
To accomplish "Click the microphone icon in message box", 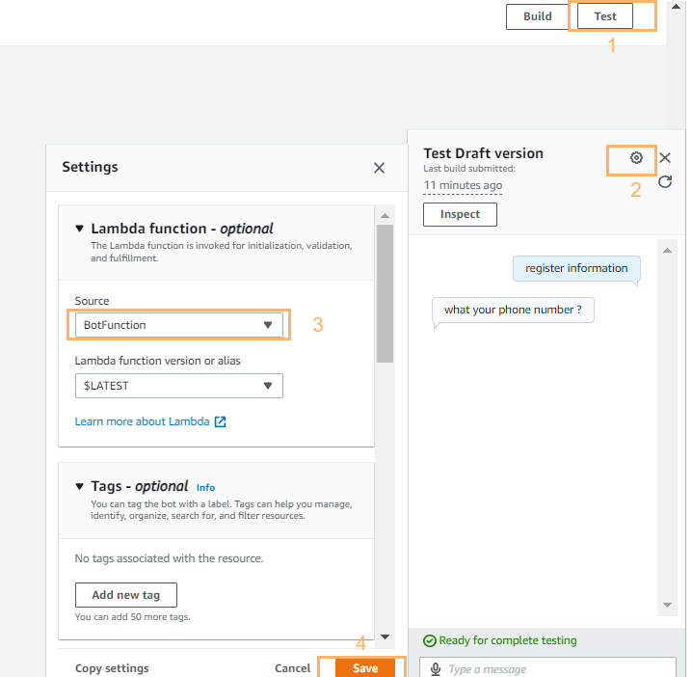I will click(x=436, y=669).
